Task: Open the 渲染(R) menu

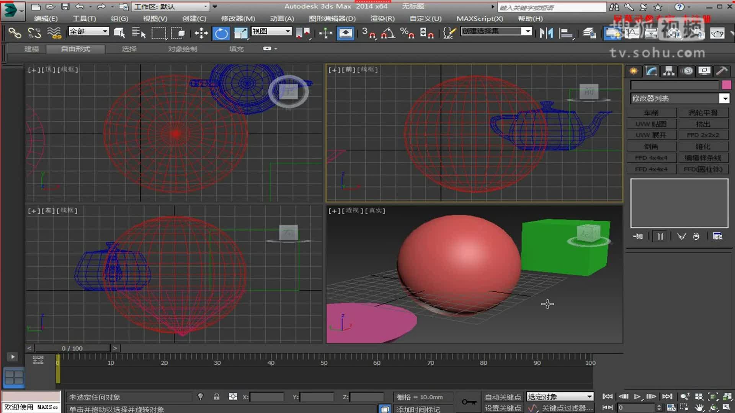Action: pyautogui.click(x=382, y=18)
